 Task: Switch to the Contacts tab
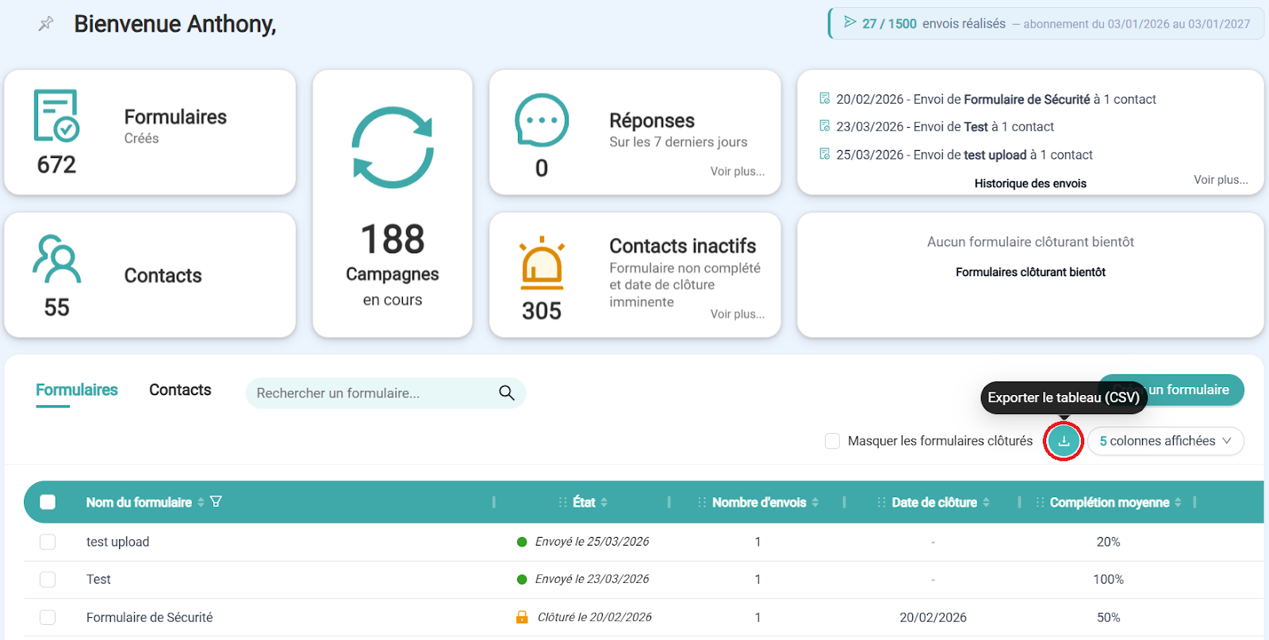(180, 390)
